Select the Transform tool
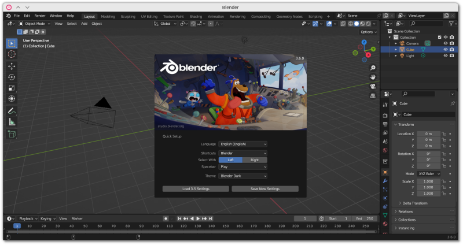The image size is (463, 245). pyautogui.click(x=12, y=98)
